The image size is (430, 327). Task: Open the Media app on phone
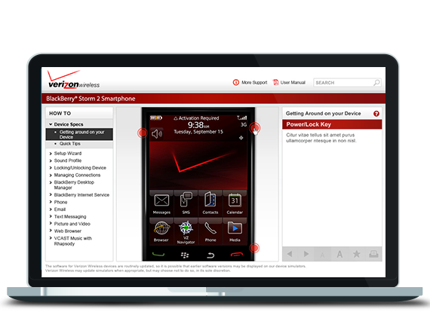(235, 231)
